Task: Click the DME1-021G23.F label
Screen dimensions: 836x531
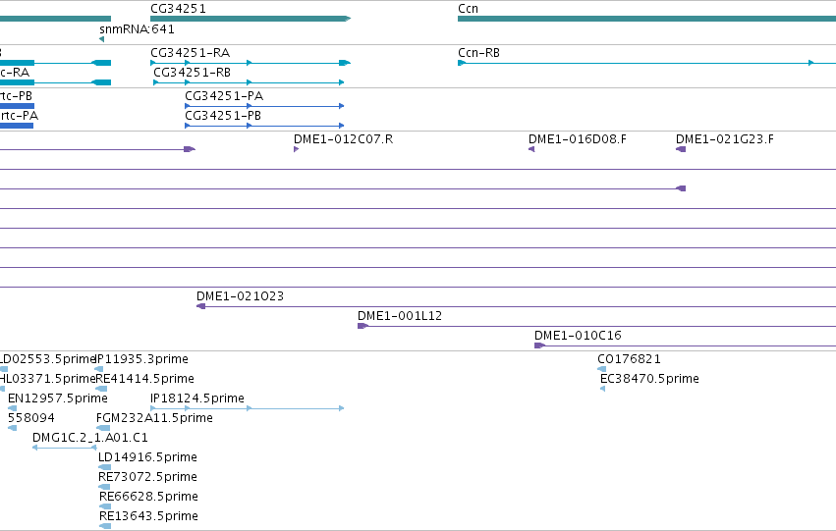Action: [725, 139]
